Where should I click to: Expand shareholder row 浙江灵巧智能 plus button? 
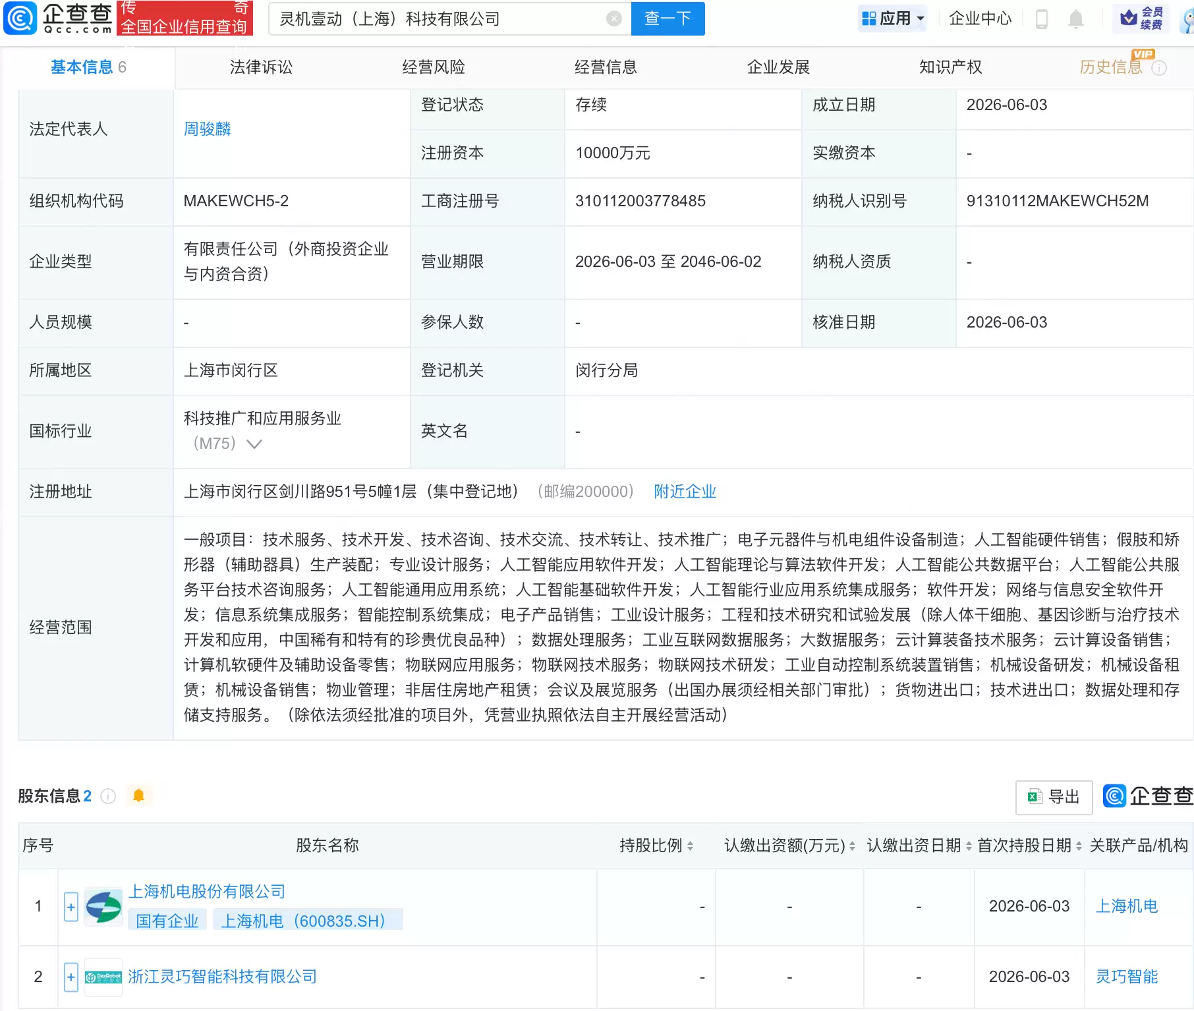(x=71, y=977)
